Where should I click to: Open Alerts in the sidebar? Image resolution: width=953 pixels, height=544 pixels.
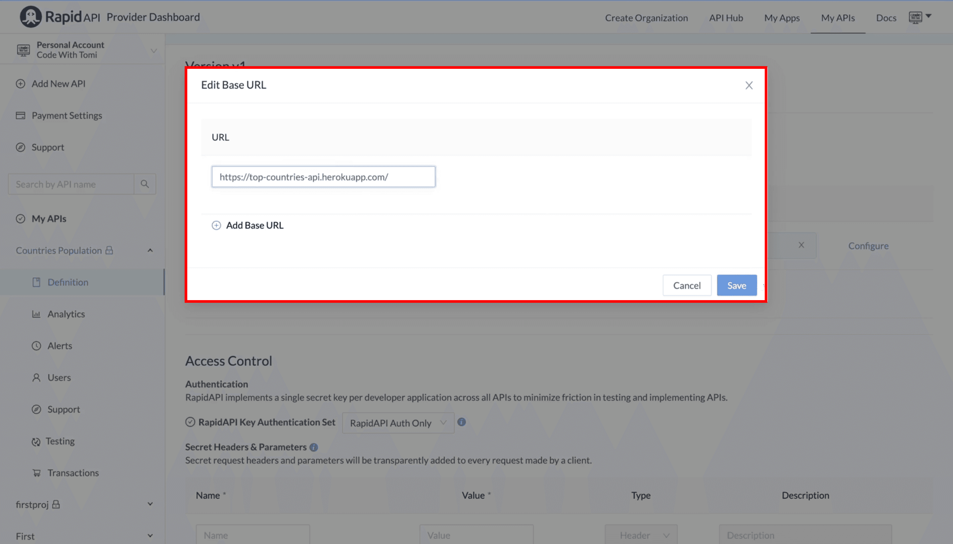point(60,345)
